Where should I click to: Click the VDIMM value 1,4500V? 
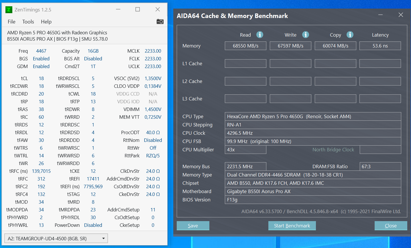(x=153, y=109)
